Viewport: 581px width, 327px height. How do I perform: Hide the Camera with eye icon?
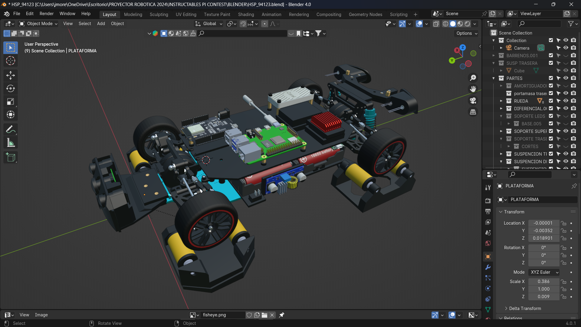point(566,48)
